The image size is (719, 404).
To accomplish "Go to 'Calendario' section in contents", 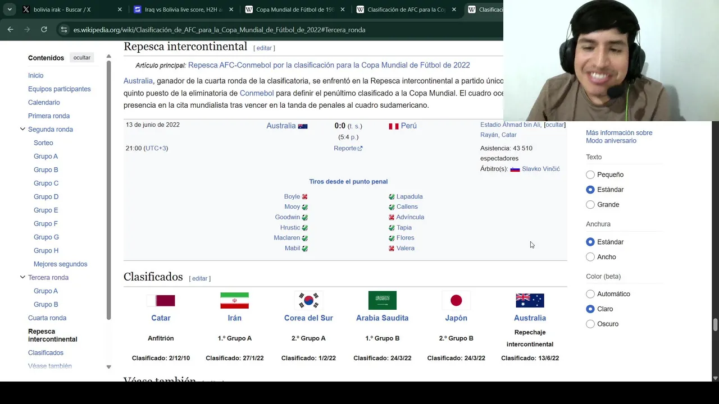I will point(44,102).
